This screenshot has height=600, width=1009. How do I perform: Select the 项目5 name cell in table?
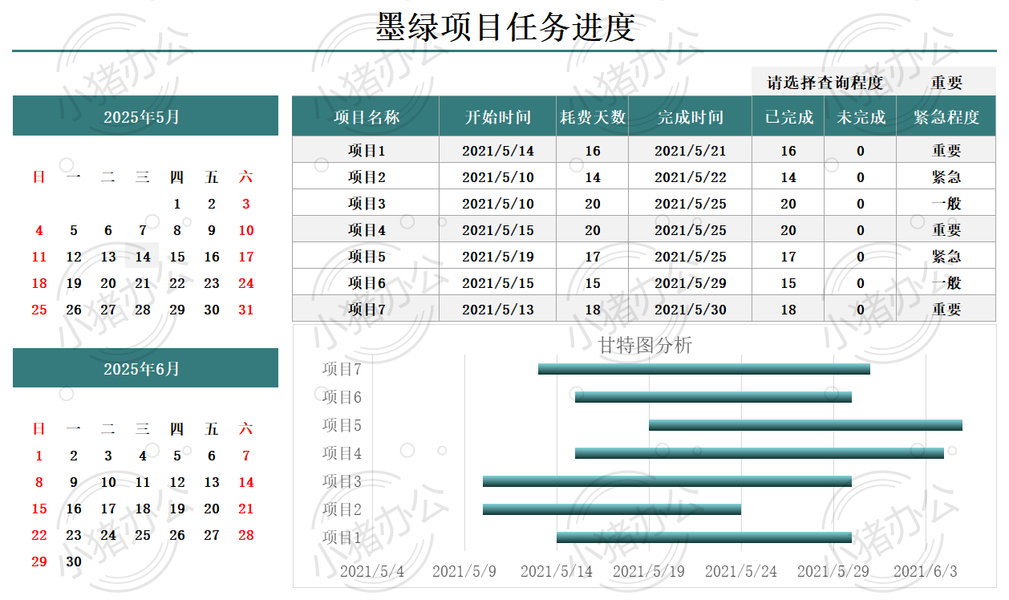(x=366, y=256)
